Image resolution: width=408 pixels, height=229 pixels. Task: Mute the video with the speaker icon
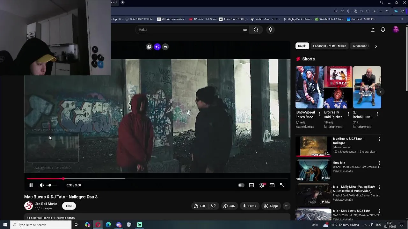pos(41,185)
